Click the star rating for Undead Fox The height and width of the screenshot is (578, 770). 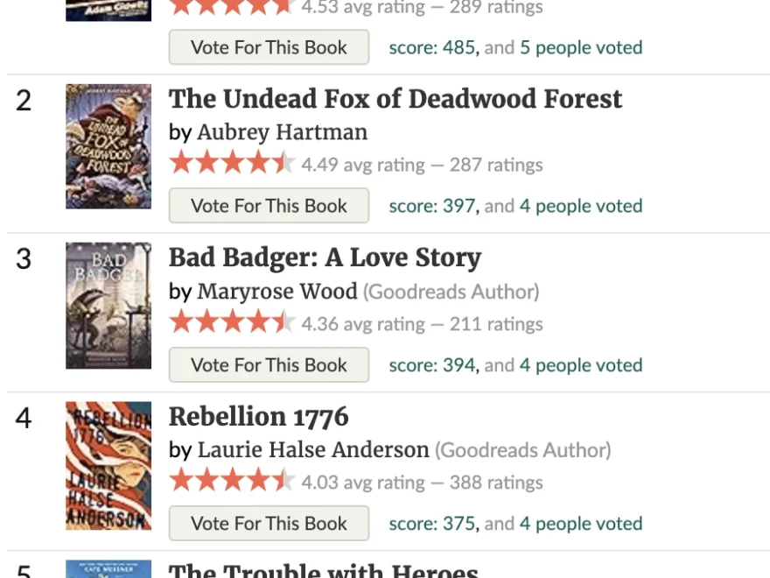[232, 164]
